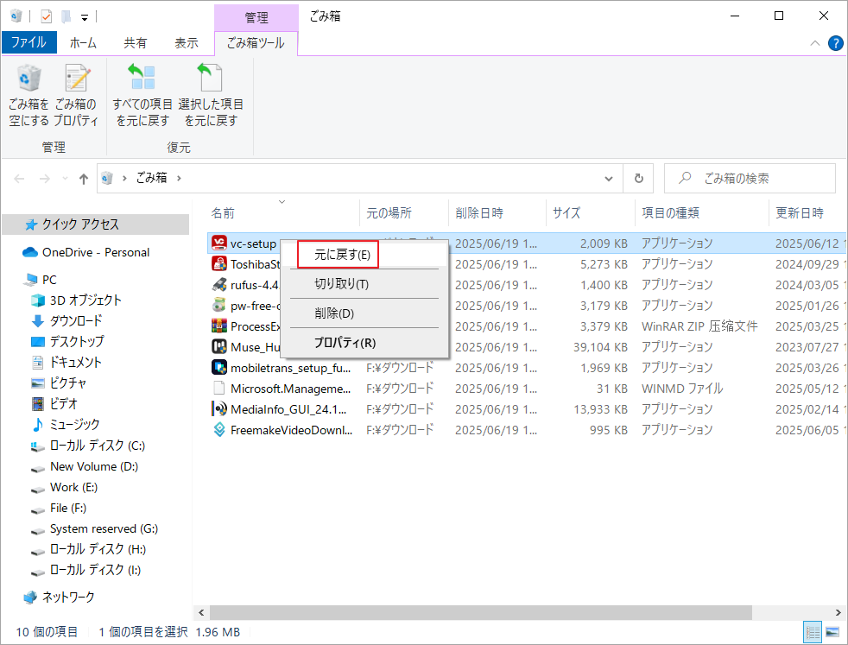848x645 pixels.
Task: Select the ごみ箱ツール ribbon tab
Action: [x=256, y=42]
